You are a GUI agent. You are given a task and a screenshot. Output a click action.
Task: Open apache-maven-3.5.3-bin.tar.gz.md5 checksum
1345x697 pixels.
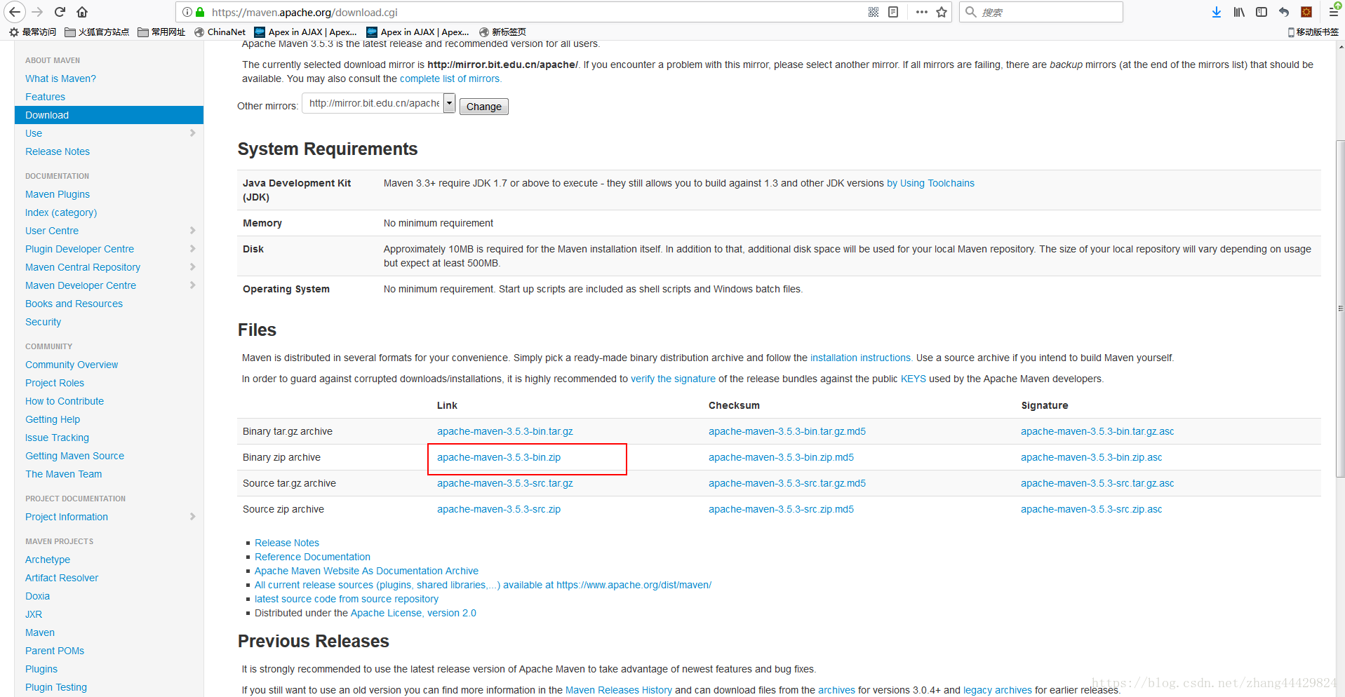coord(787,431)
